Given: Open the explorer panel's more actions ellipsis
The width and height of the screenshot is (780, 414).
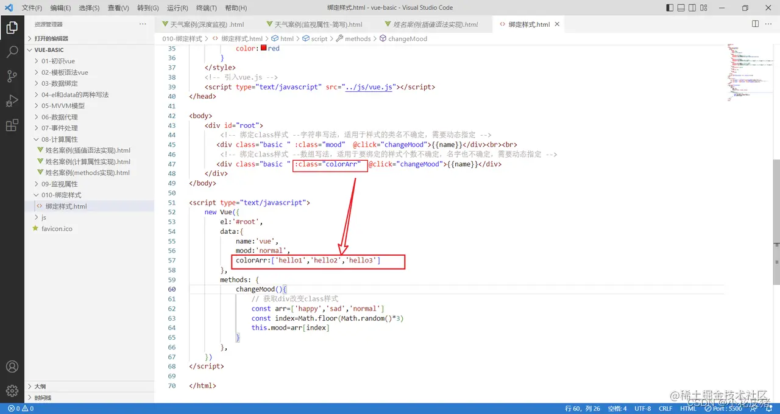Looking at the screenshot, I should pyautogui.click(x=143, y=24).
